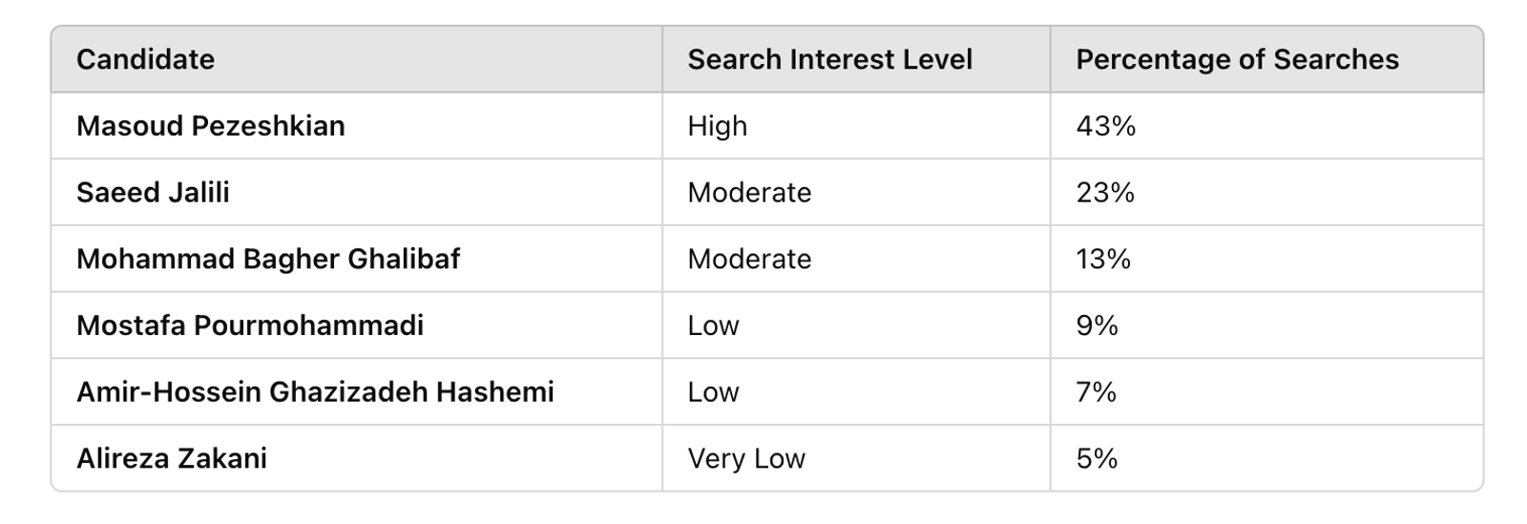This screenshot has width=1527, height=524.
Task: Click the Search Interest Level header
Action: pyautogui.click(x=829, y=59)
